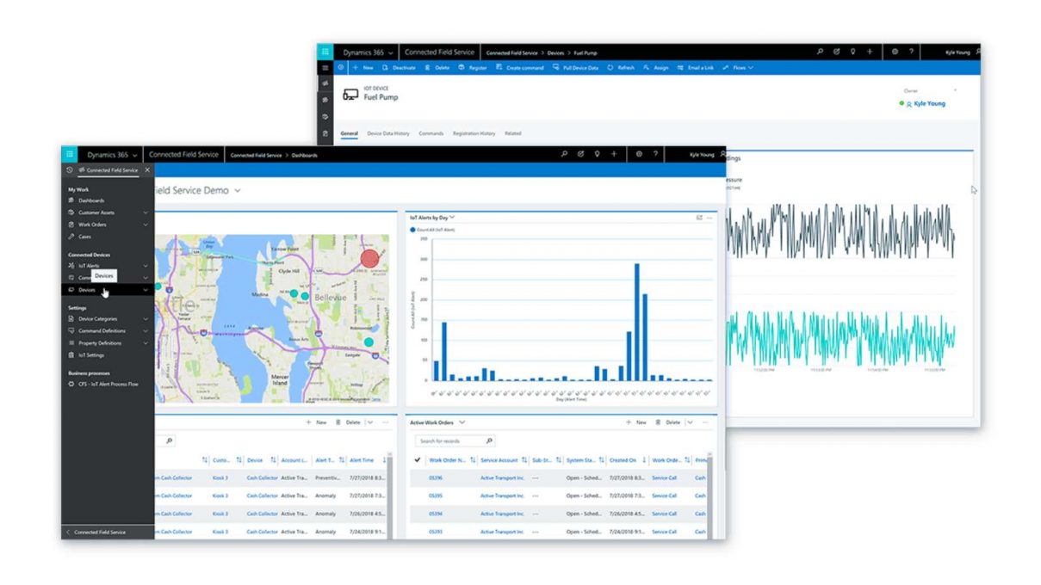Open more options ellipsis on IoT chart
Screen dimensions: 1041x585
coord(709,218)
